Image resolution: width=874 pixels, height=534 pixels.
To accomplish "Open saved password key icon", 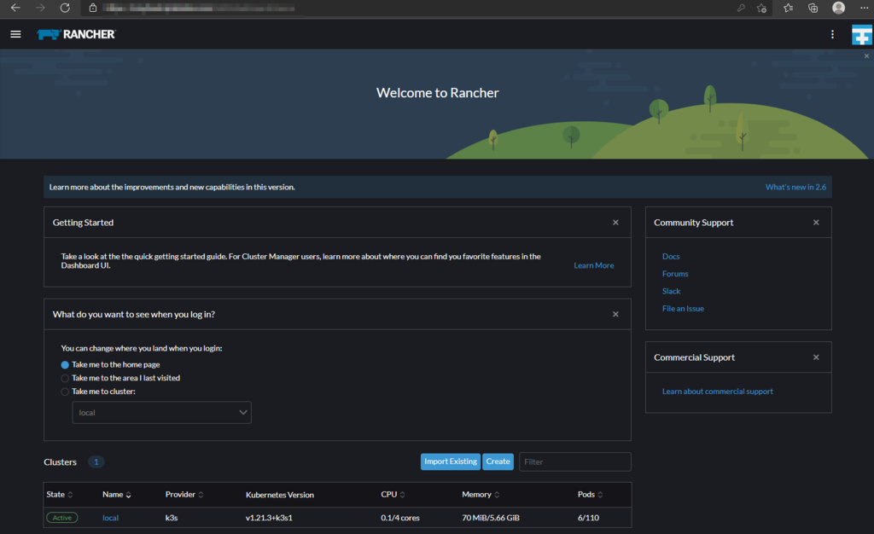I will pyautogui.click(x=741, y=8).
